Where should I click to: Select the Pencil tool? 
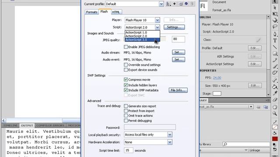275,60
